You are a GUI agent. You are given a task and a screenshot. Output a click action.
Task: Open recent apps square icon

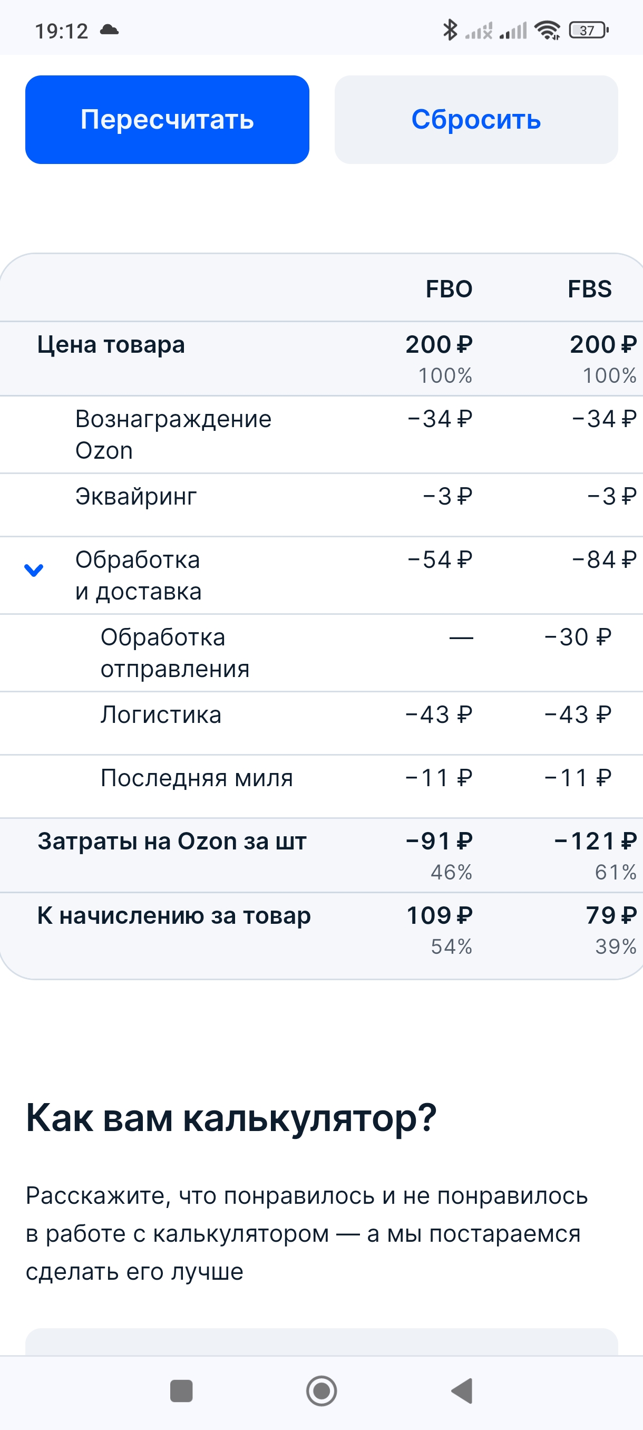[181, 1390]
